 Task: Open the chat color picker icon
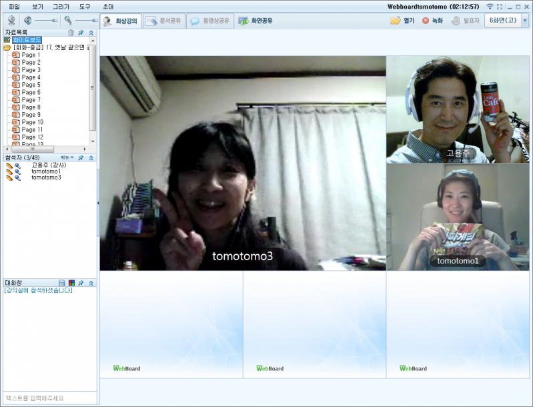point(71,283)
